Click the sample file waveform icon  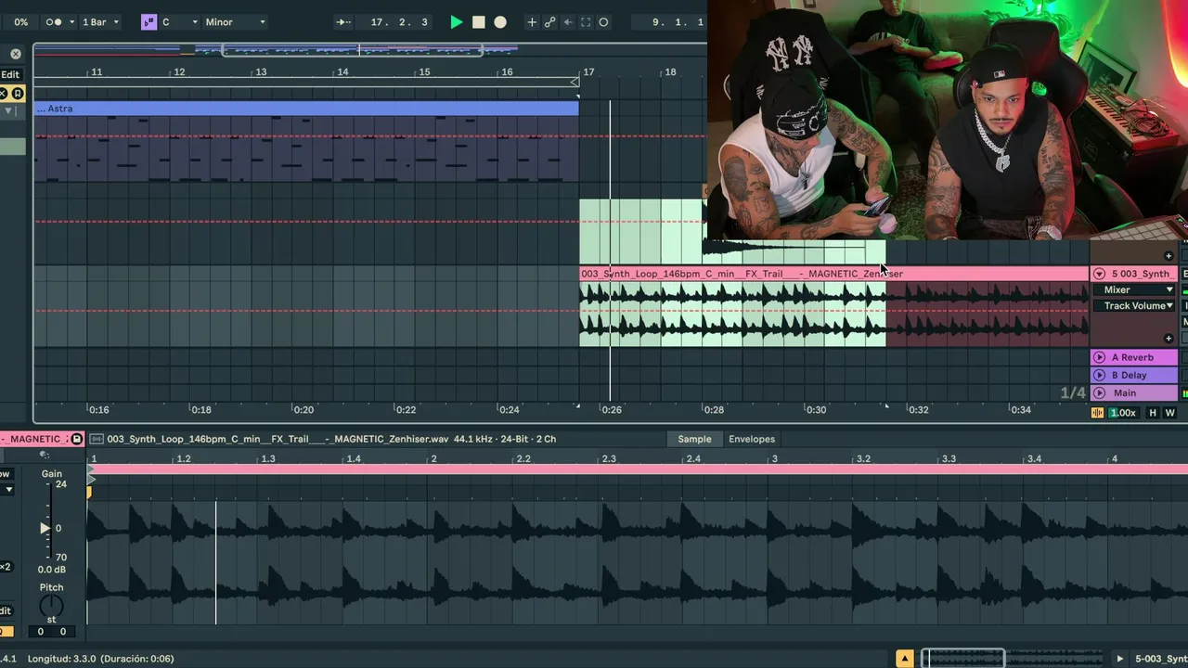click(97, 439)
